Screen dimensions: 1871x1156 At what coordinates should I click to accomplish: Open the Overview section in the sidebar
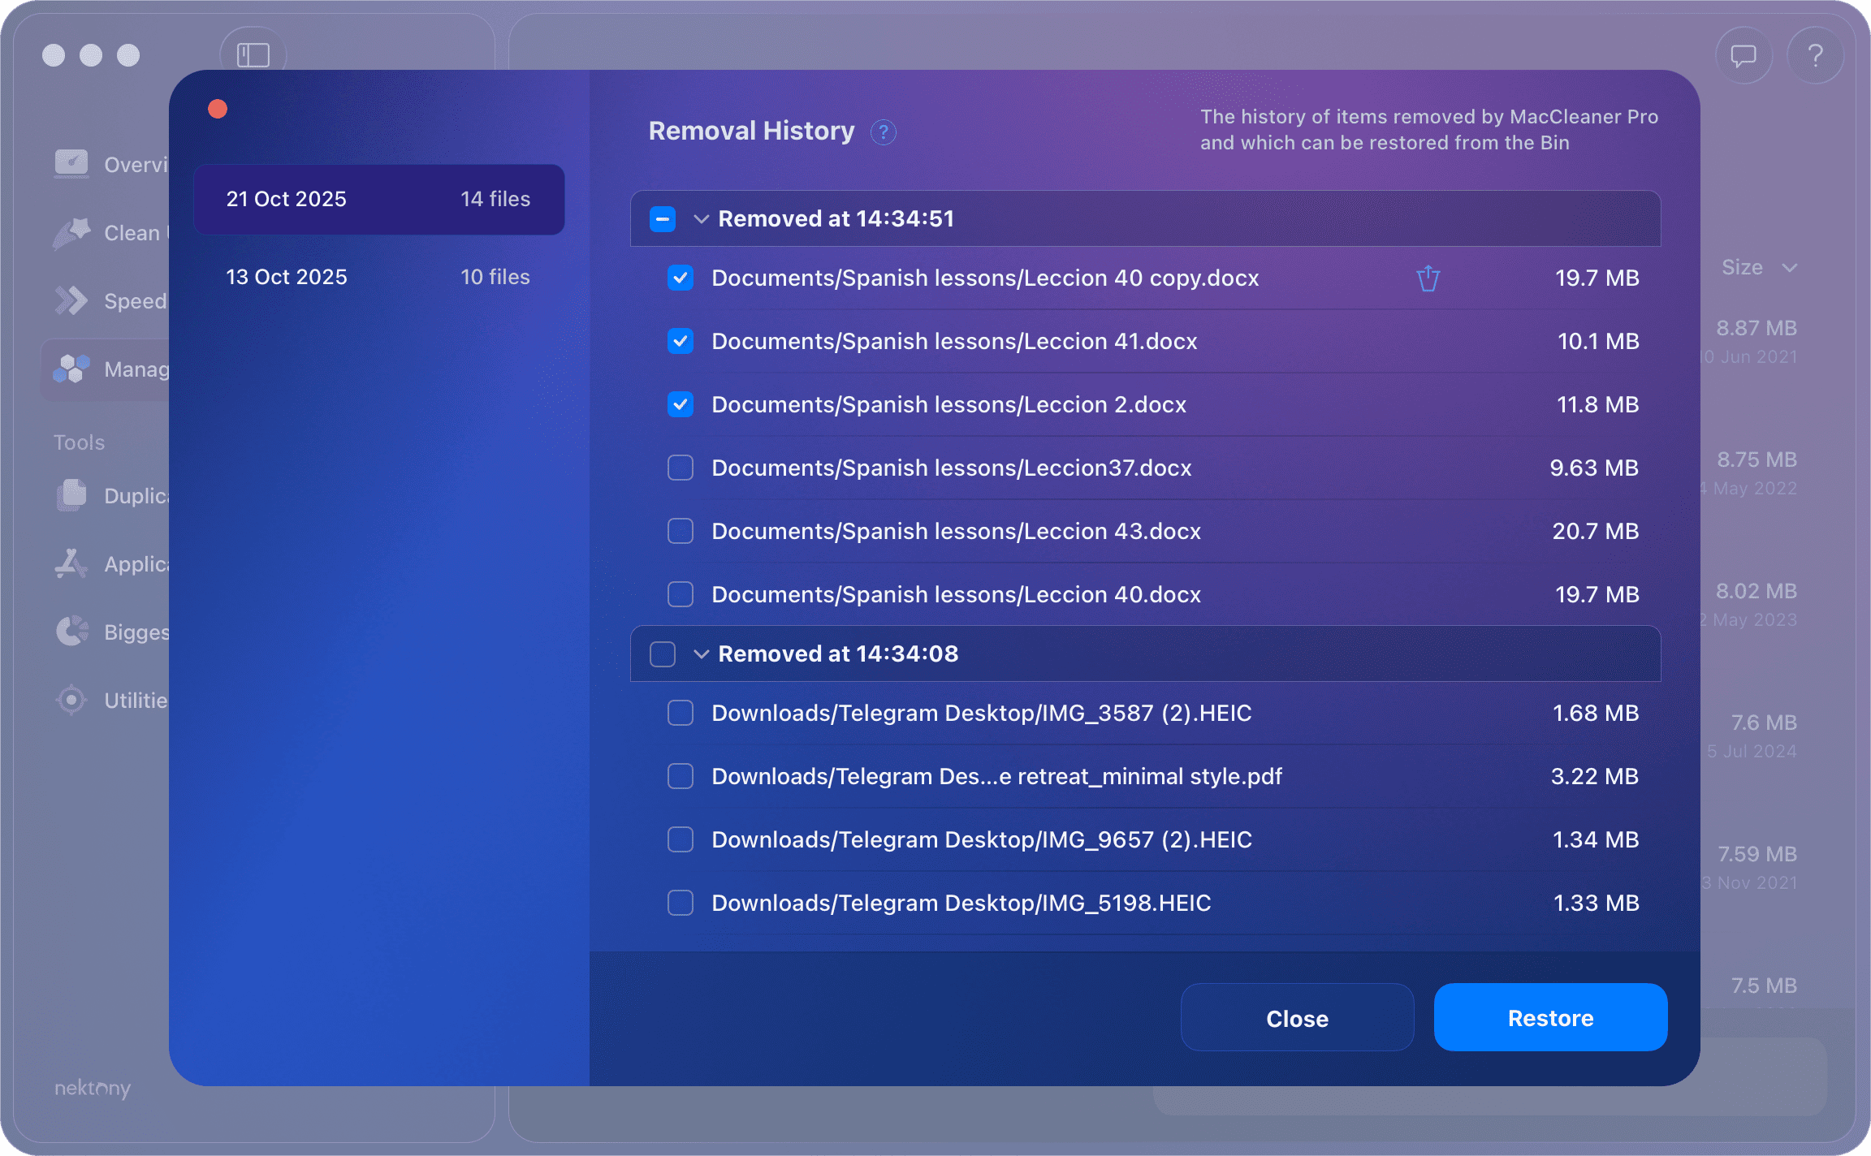pyautogui.click(x=72, y=164)
